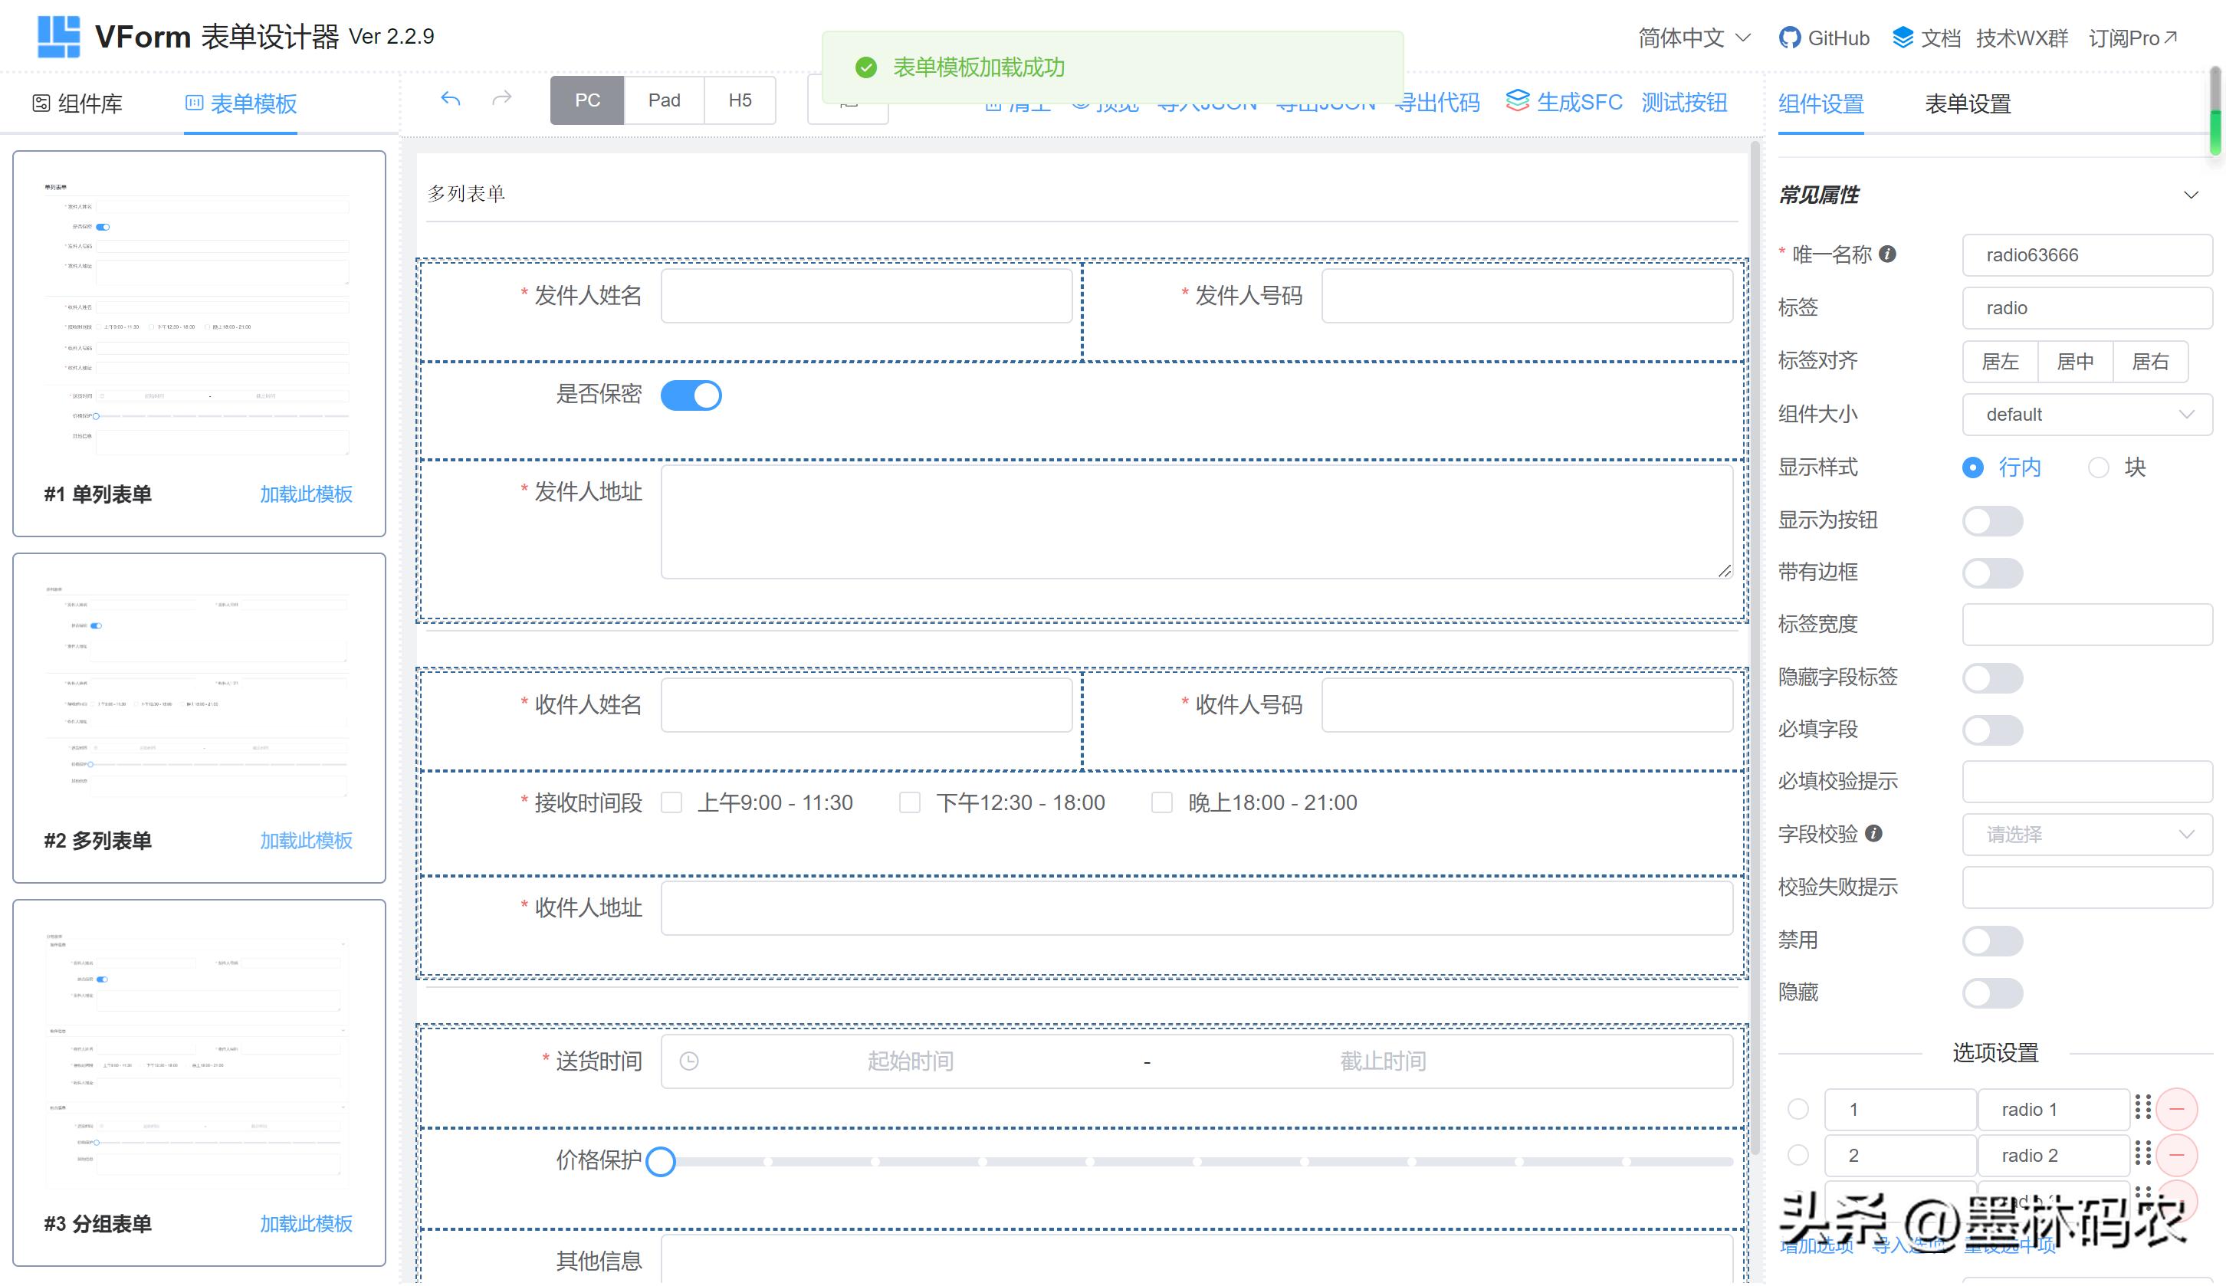Image resolution: width=2226 pixels, height=1286 pixels.
Task: Click the 生成SFC layers icon
Action: (1519, 102)
